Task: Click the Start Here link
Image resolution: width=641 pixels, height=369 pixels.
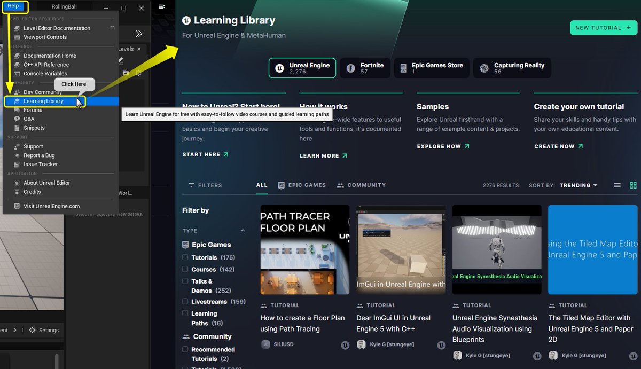Action: point(205,154)
